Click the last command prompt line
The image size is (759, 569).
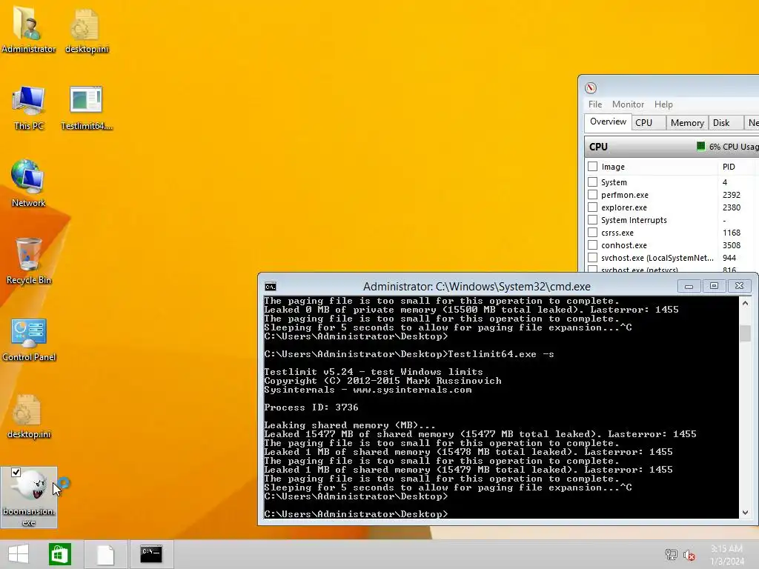(356, 514)
